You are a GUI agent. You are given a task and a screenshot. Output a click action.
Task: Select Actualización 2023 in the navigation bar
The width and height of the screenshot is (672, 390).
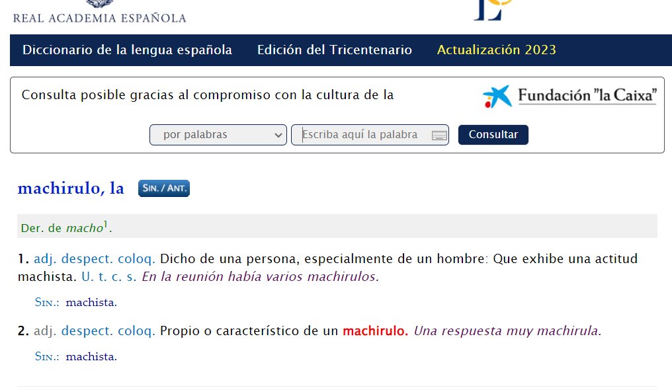coord(497,50)
